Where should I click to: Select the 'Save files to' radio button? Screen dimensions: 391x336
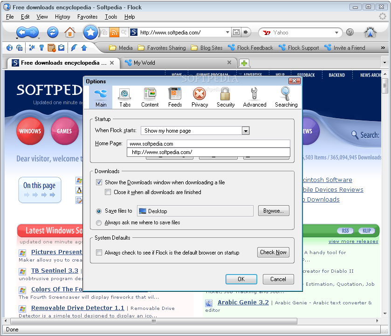tap(99, 211)
